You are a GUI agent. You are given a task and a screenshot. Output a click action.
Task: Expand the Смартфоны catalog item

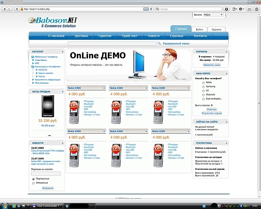[x=33, y=60]
